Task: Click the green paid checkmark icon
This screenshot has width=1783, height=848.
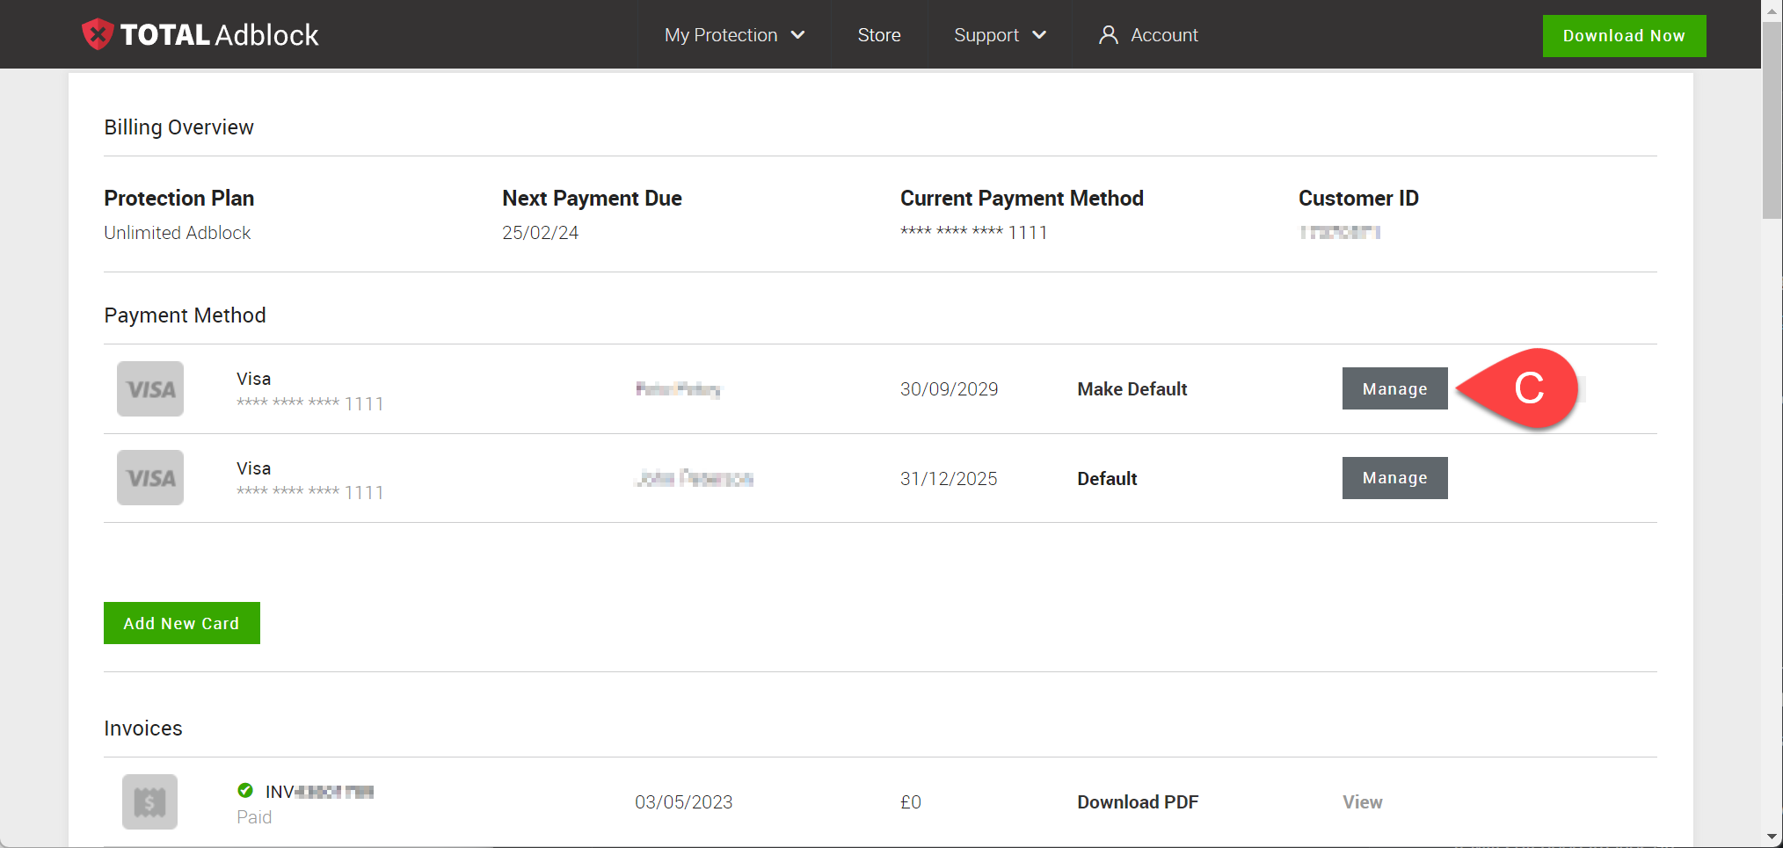Action: click(245, 790)
